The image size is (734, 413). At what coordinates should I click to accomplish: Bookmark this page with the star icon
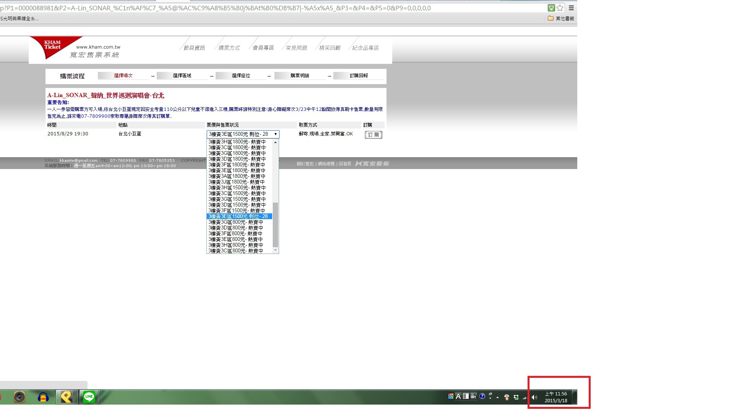tap(560, 8)
